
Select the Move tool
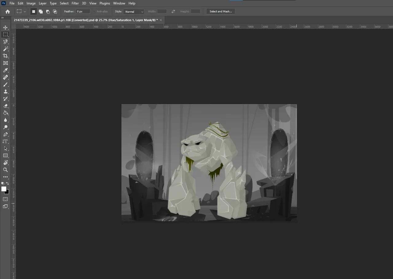click(6, 27)
